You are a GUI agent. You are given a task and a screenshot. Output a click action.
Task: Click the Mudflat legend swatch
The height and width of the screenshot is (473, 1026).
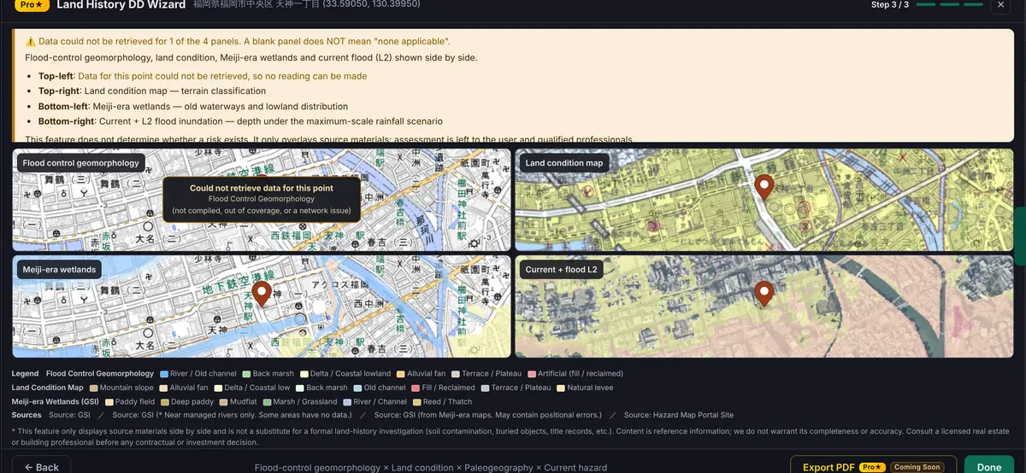tap(224, 401)
